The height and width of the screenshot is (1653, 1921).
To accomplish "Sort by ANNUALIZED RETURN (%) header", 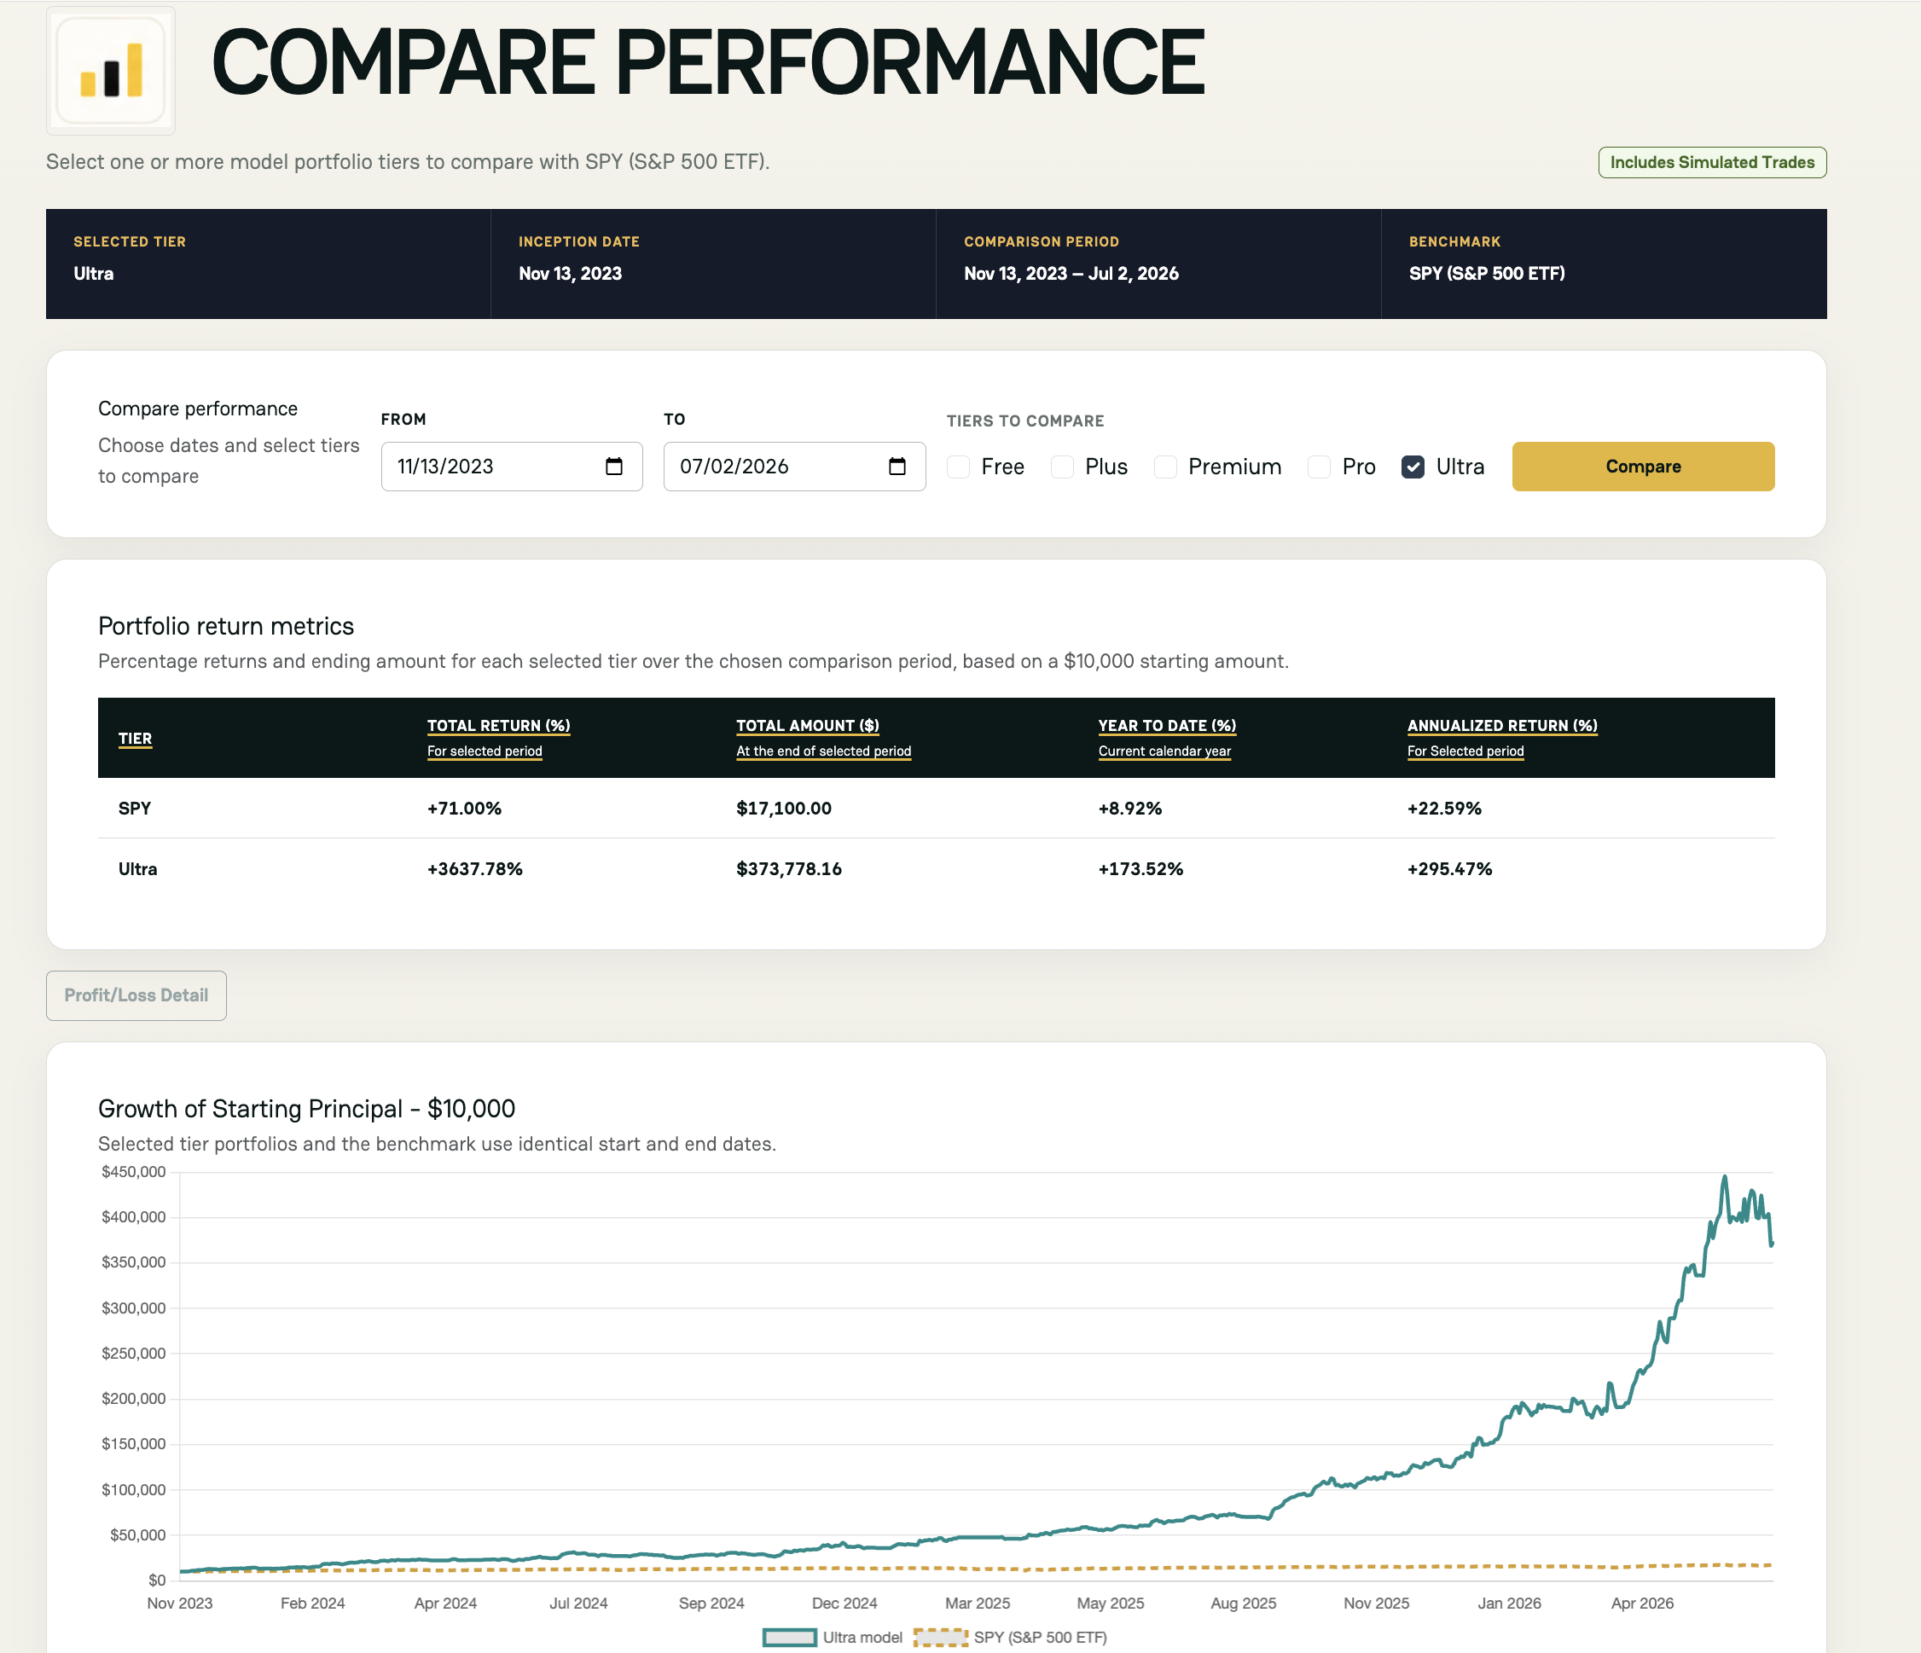I will (1502, 726).
